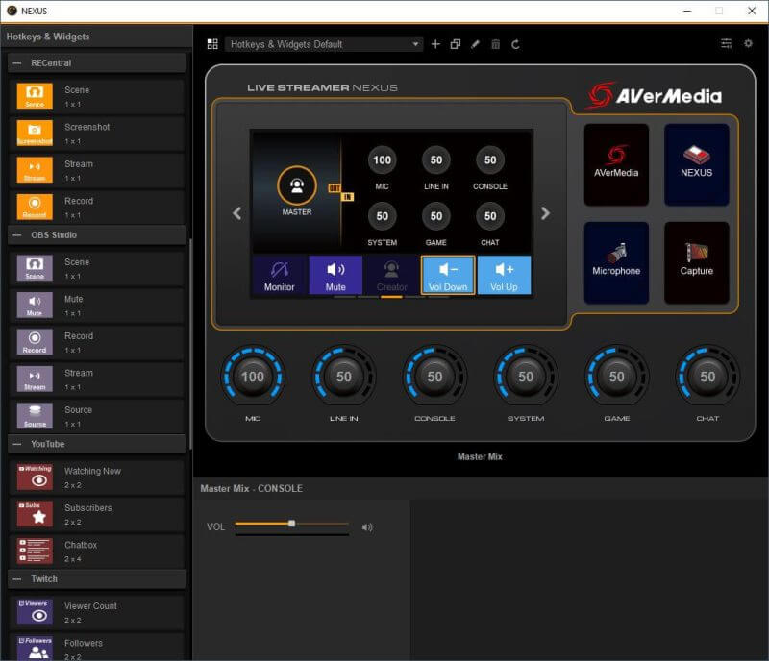The width and height of the screenshot is (769, 661).
Task: Pick the YouTube Chatbox widget icon
Action: (35, 551)
